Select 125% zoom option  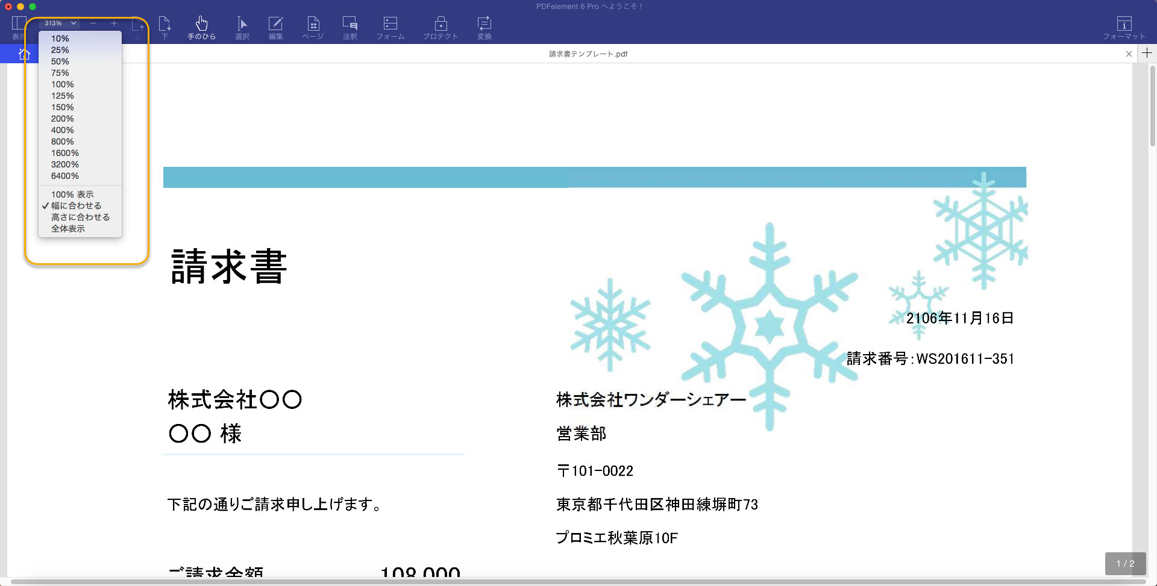[80, 96]
